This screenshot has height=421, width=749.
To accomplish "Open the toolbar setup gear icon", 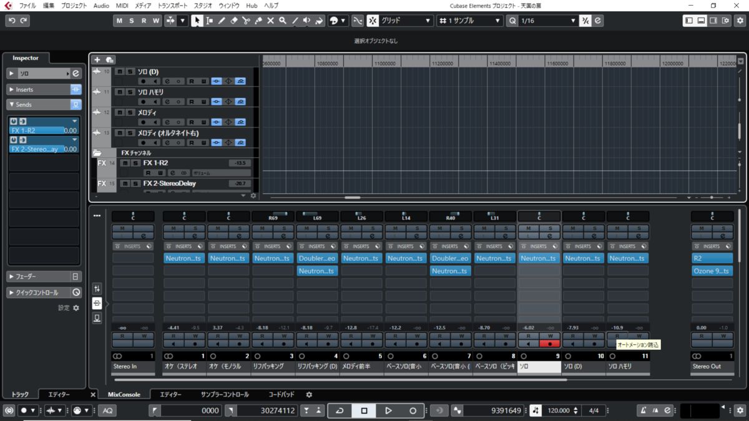I will (x=740, y=21).
